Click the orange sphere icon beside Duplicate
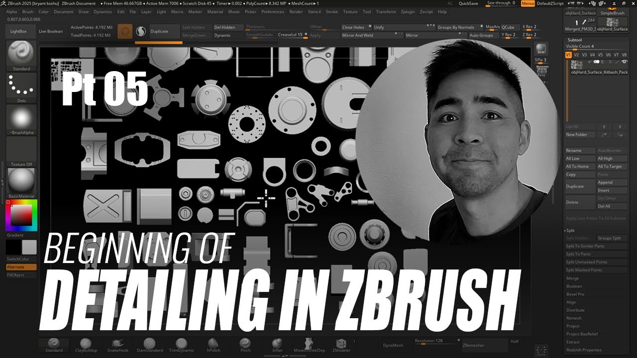Screen dimensions: 637x358 (x=125, y=31)
